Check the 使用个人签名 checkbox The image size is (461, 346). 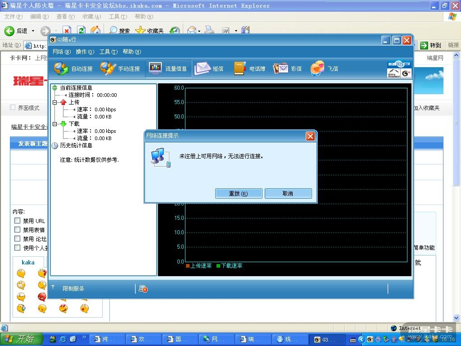[18, 247]
